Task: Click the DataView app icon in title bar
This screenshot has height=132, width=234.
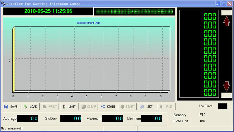Action: (3, 4)
